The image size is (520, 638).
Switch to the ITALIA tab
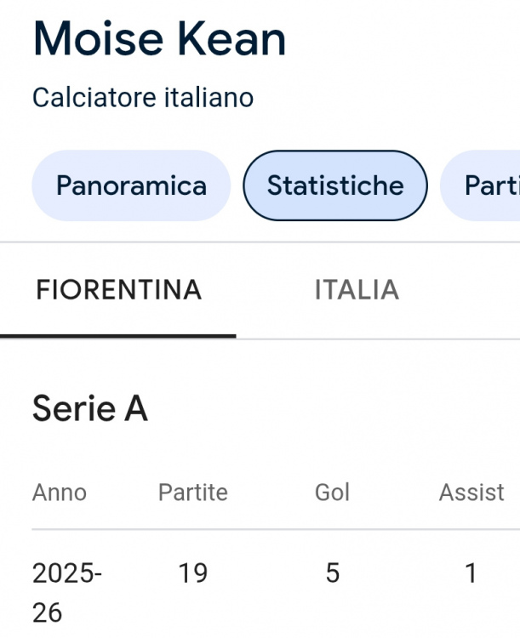[357, 290]
